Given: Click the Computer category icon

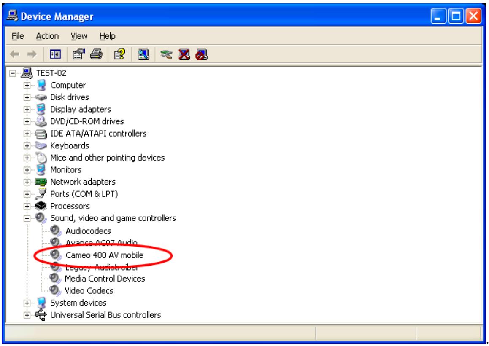Looking at the screenshot, I should [x=41, y=85].
